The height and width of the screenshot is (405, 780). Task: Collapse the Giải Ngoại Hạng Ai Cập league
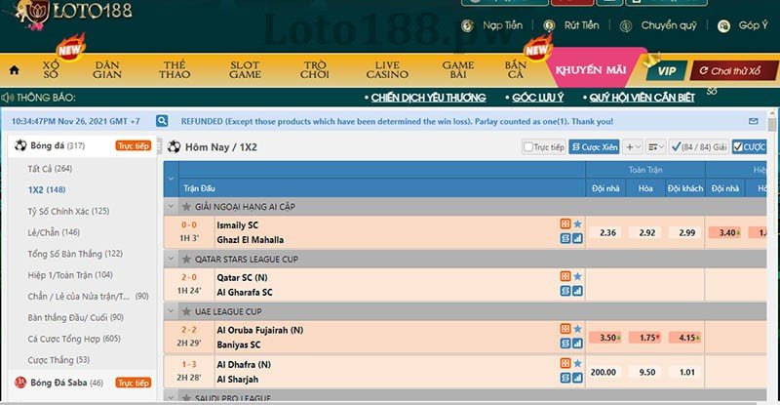(172, 206)
